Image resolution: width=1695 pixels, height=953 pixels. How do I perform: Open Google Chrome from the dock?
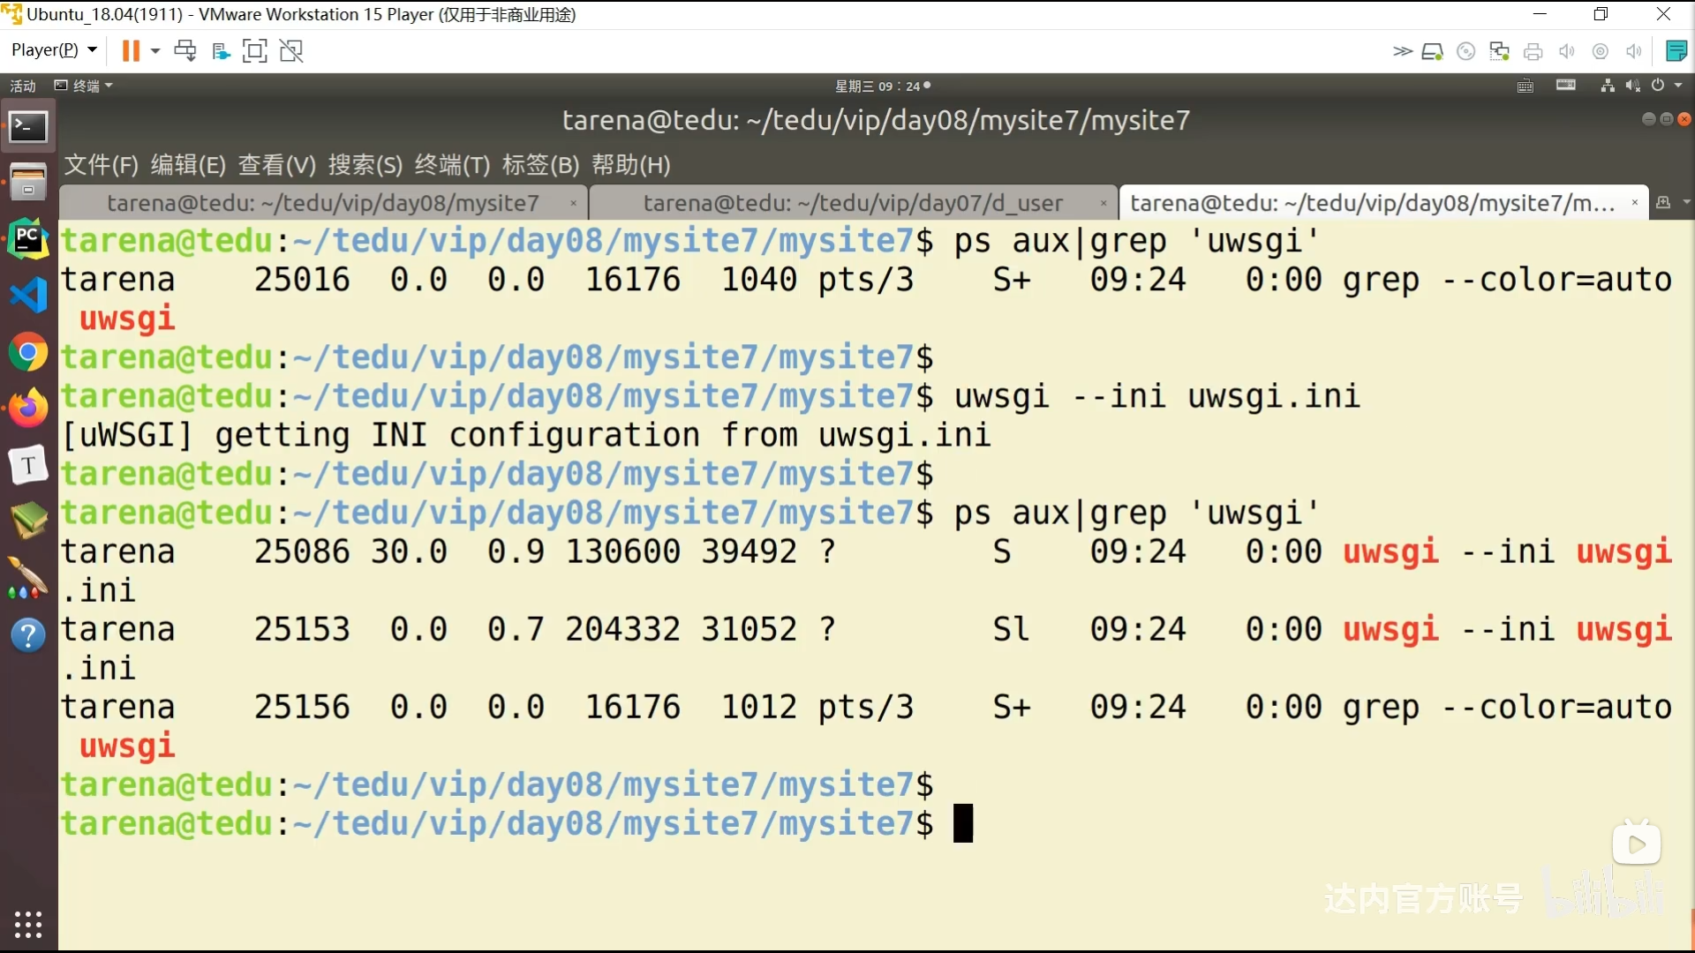point(28,353)
